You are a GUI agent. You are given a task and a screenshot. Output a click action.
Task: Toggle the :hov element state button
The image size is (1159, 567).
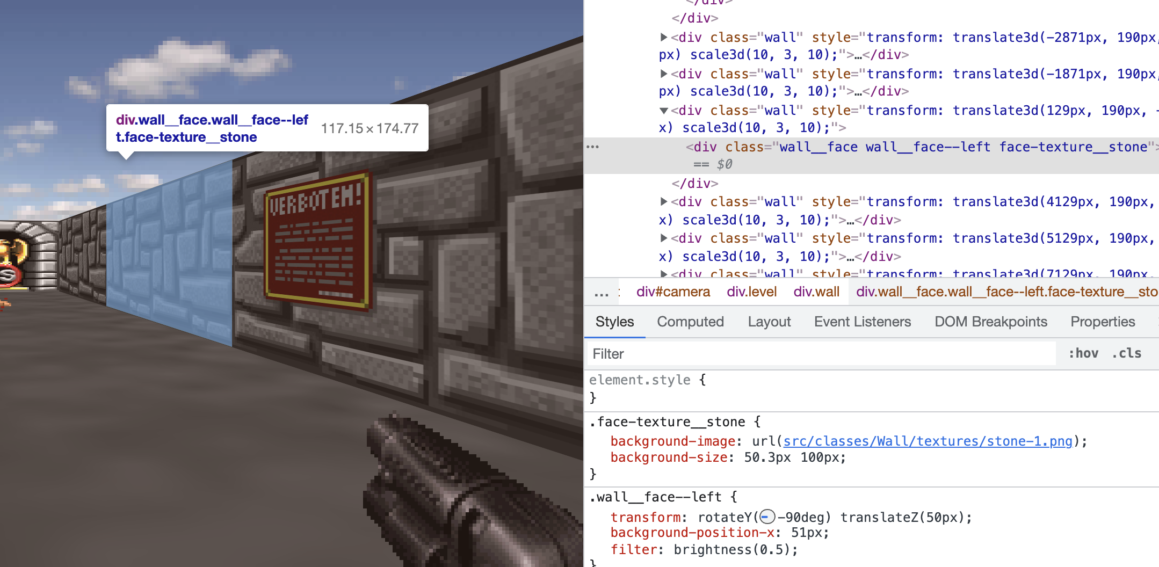(x=1083, y=353)
